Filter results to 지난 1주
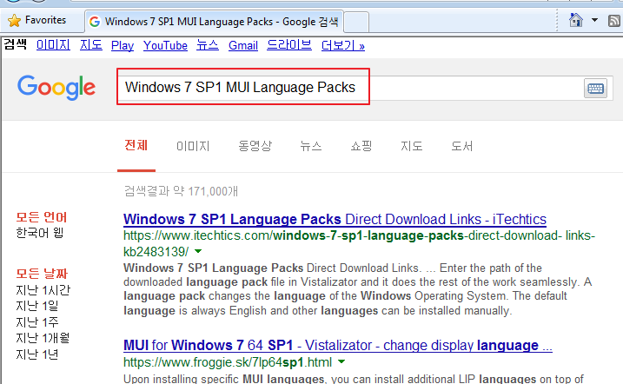Screen dimensions: 623x384 click(37, 322)
